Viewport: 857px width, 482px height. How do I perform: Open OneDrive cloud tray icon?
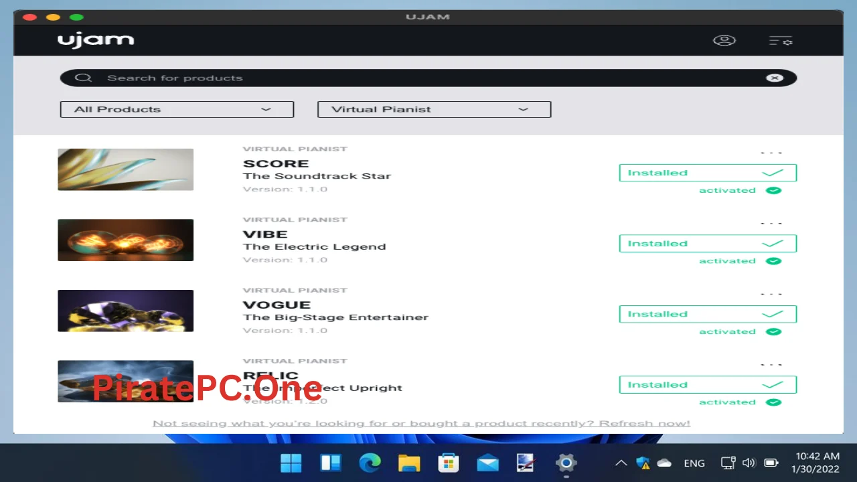[x=664, y=463]
